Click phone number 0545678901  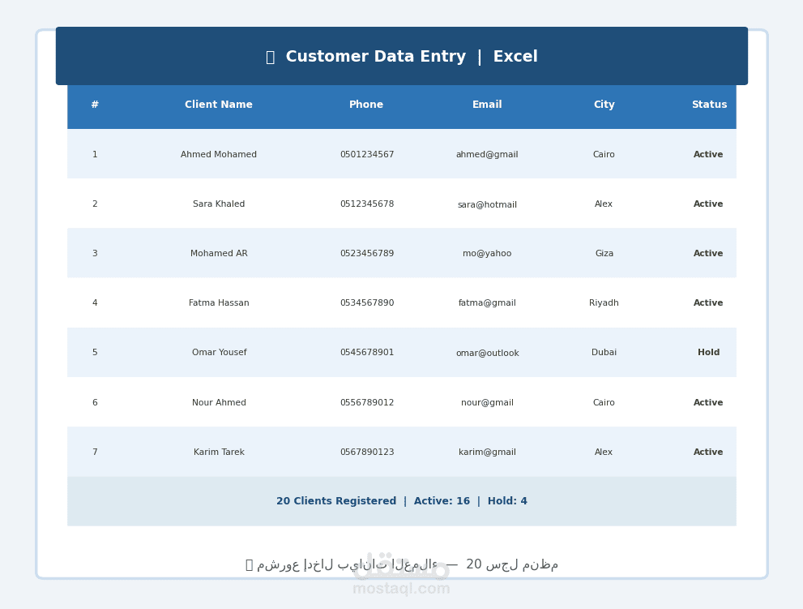pos(367,353)
